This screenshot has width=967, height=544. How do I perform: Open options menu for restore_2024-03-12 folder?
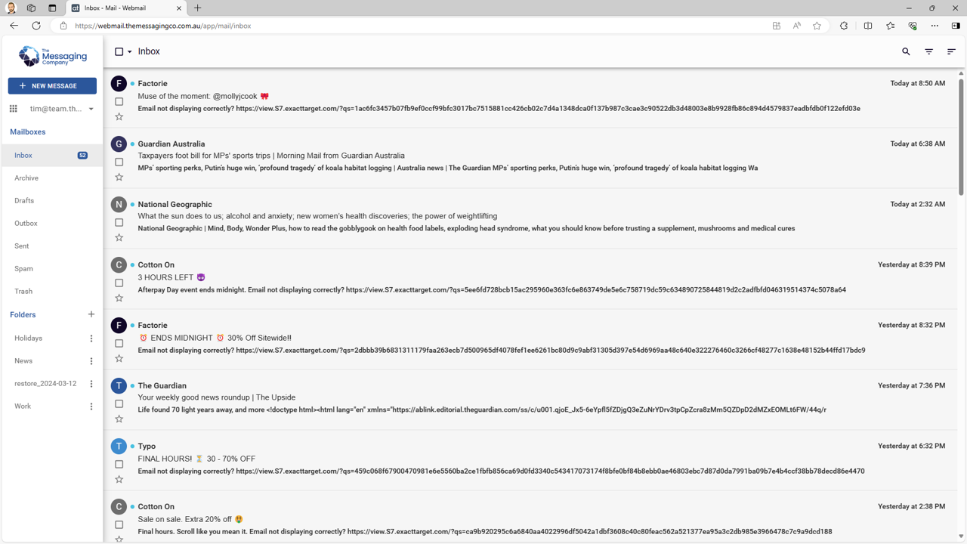tap(91, 384)
